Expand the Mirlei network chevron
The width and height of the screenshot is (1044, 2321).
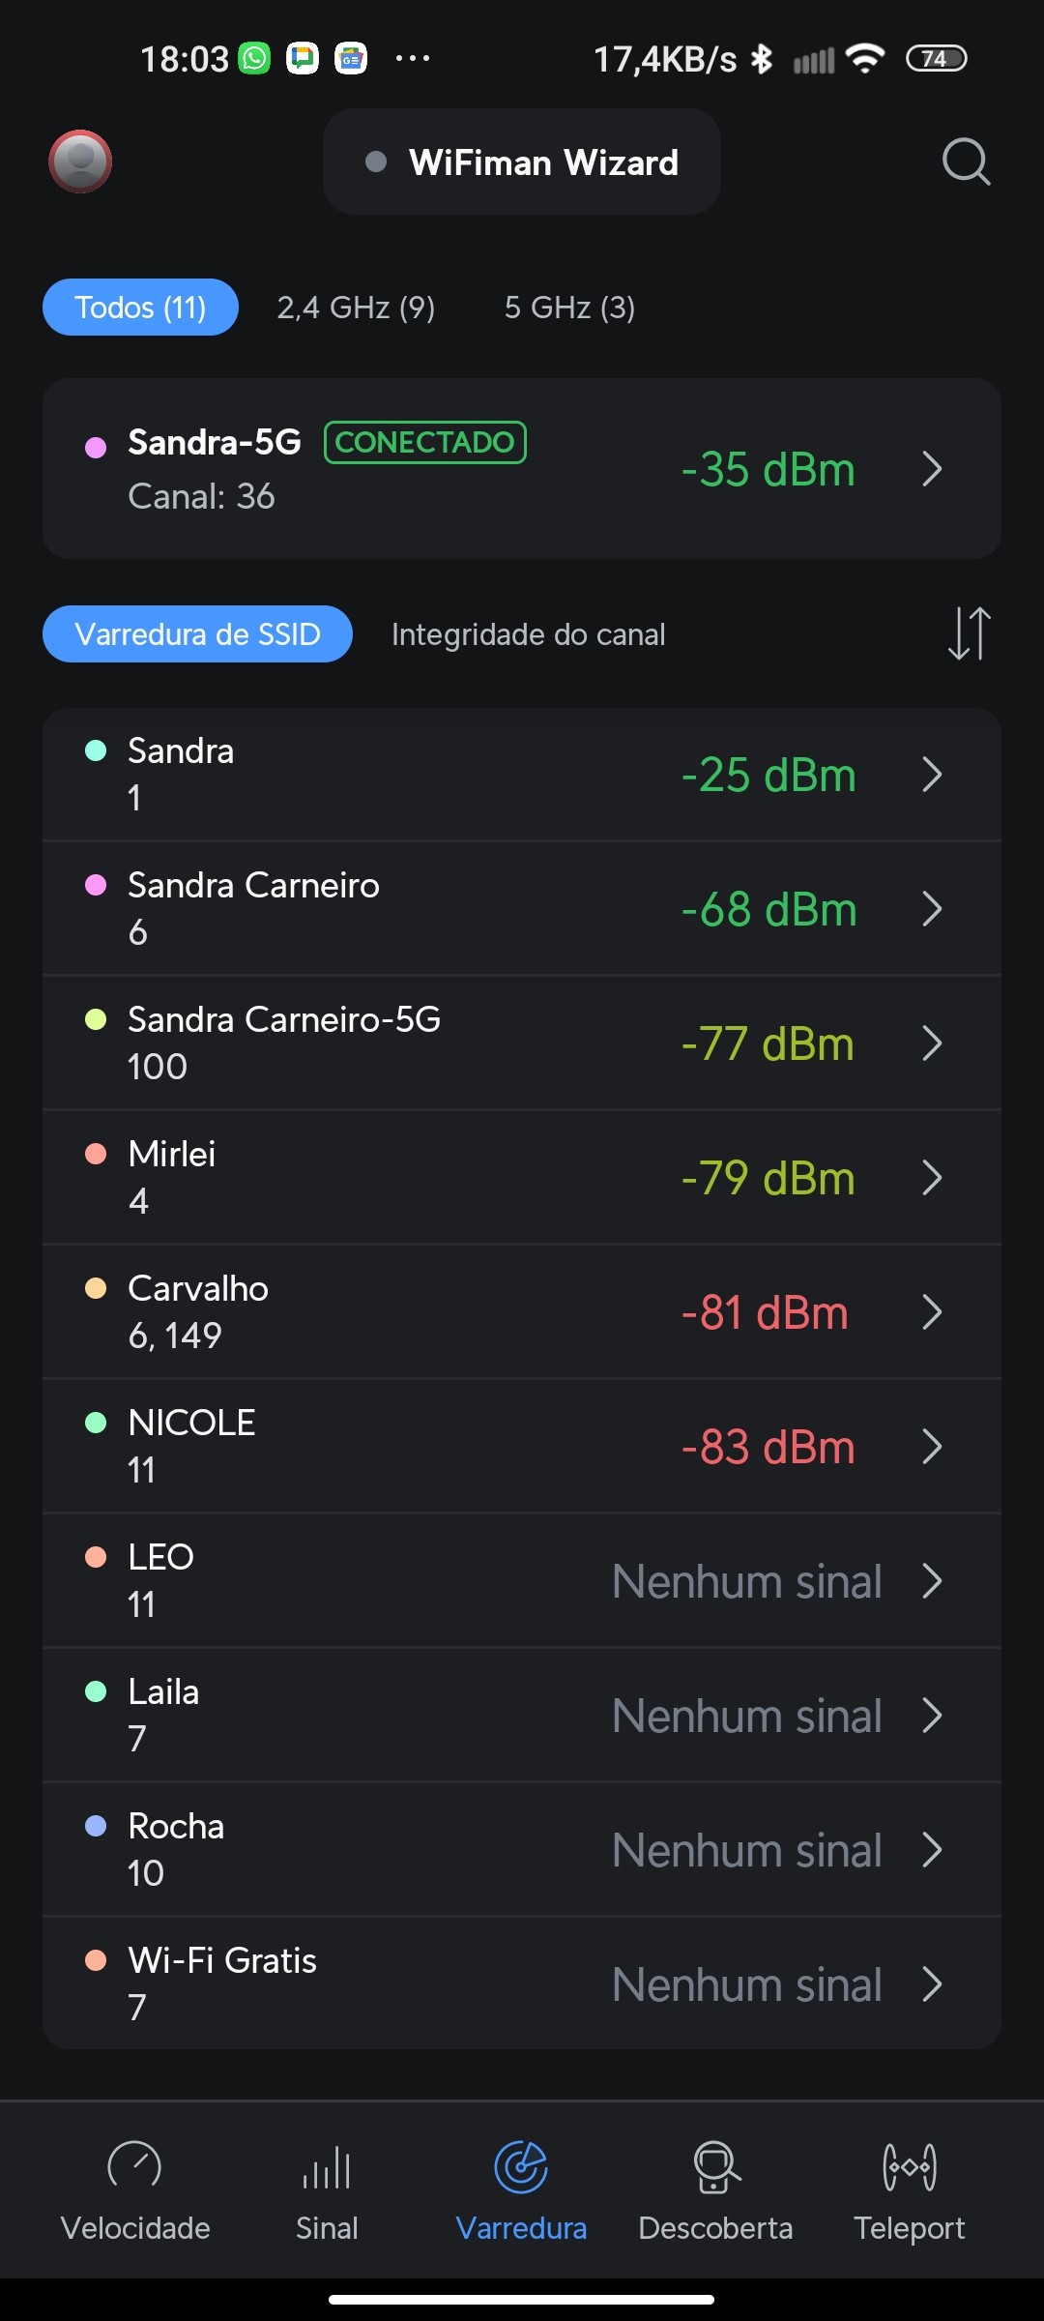click(x=932, y=1178)
